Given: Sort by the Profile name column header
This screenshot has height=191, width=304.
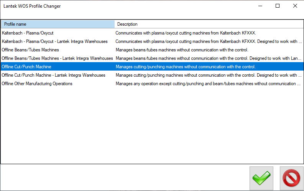Looking at the screenshot, I should [58, 24].
